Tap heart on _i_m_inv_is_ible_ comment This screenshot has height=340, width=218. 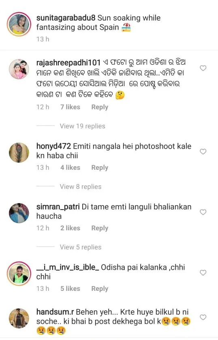pos(203,273)
